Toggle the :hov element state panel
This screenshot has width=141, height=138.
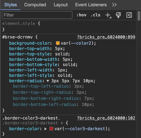click(x=81, y=15)
